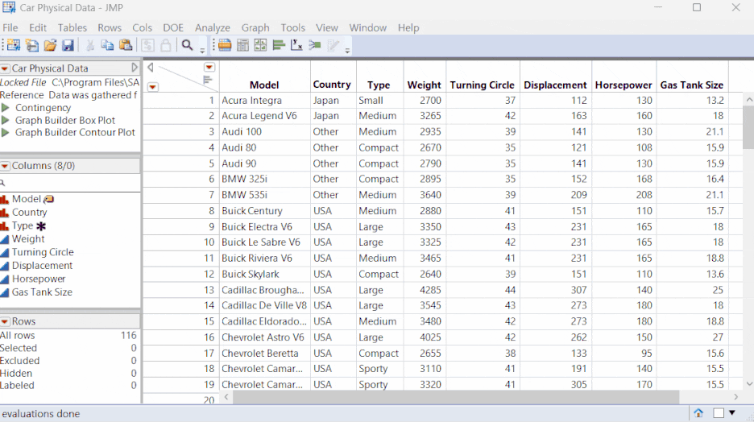Click the 'BMW 535i' model cell
Viewport: 754px width, 422px height.
click(265, 195)
